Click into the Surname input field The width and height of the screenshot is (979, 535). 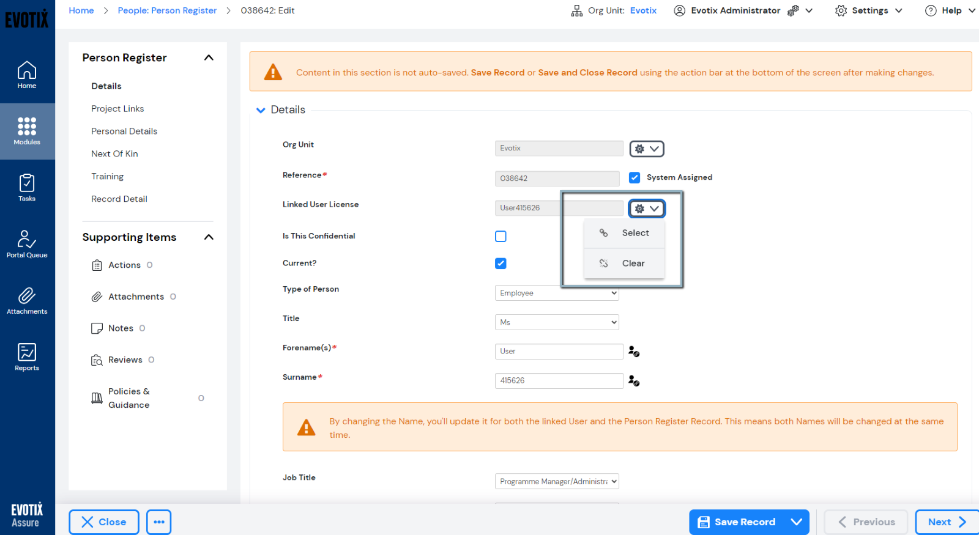pos(559,381)
